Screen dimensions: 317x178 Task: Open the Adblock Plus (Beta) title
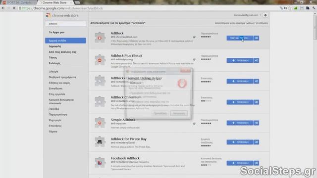pyautogui.click(x=126, y=55)
